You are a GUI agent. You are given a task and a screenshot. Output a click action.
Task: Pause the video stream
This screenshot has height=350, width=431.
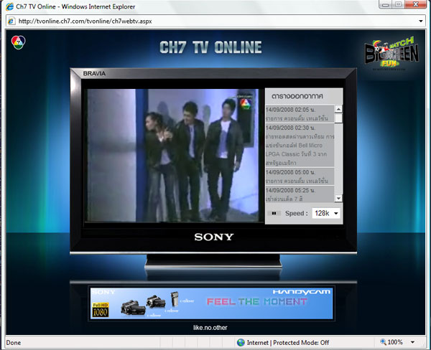[x=274, y=213]
